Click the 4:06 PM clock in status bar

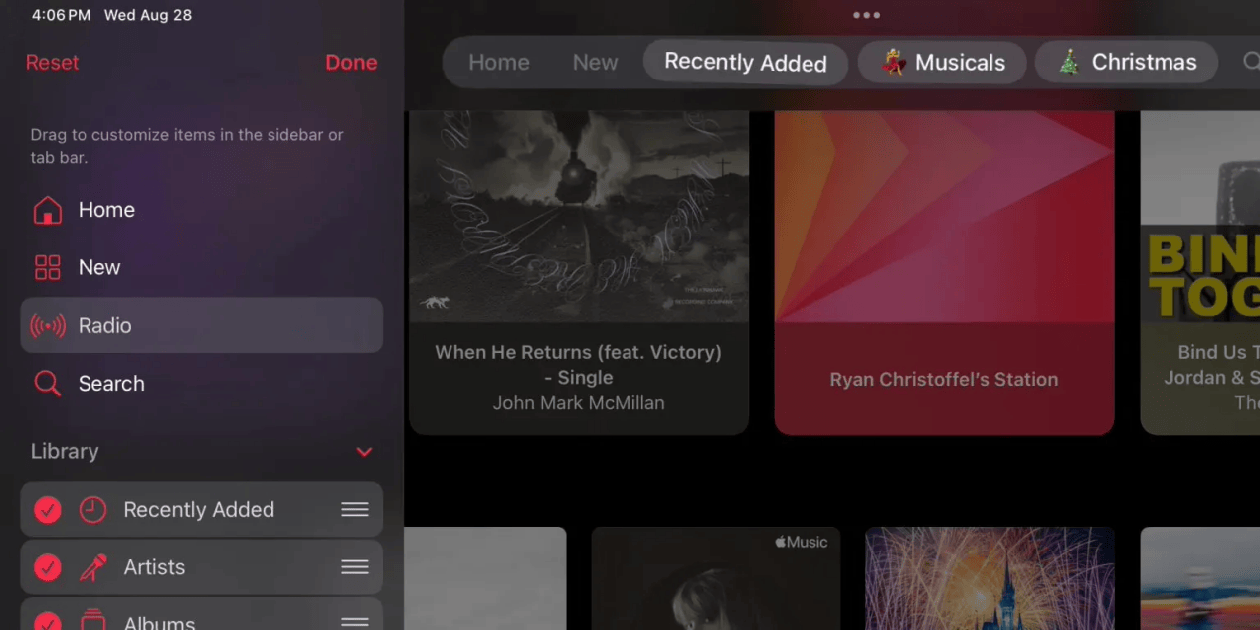(x=61, y=15)
